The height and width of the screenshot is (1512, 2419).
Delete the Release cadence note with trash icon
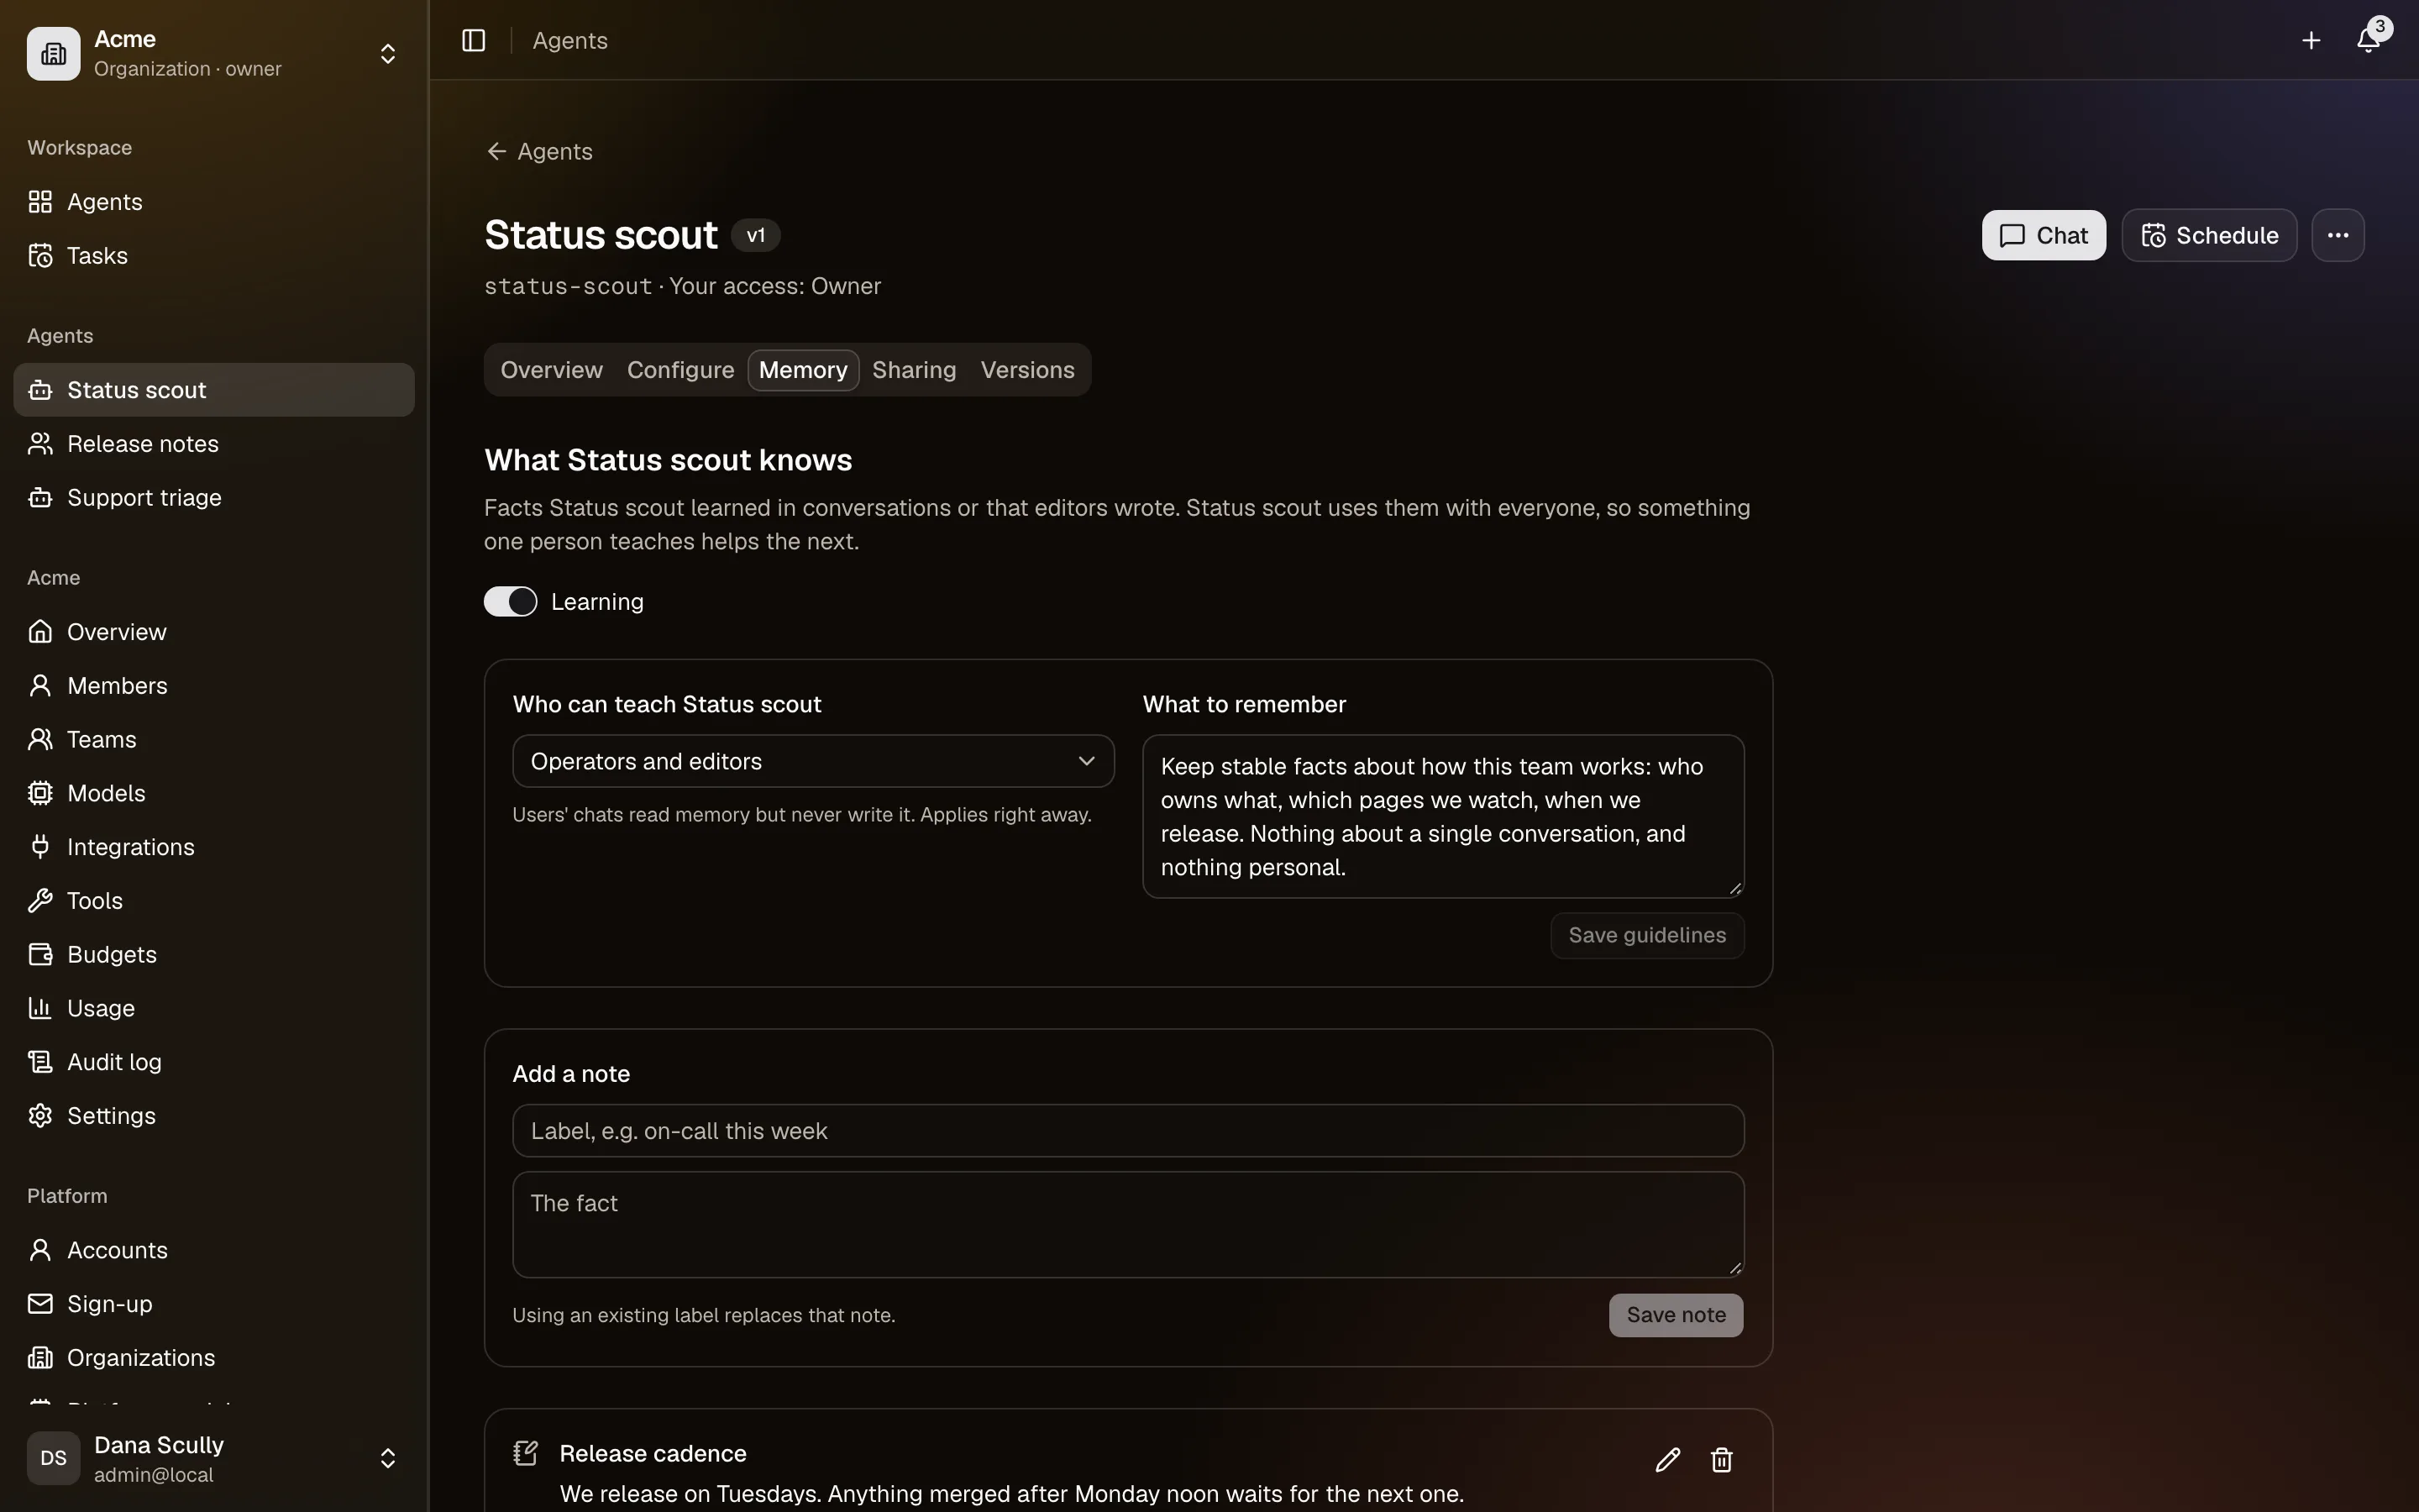(x=1720, y=1460)
